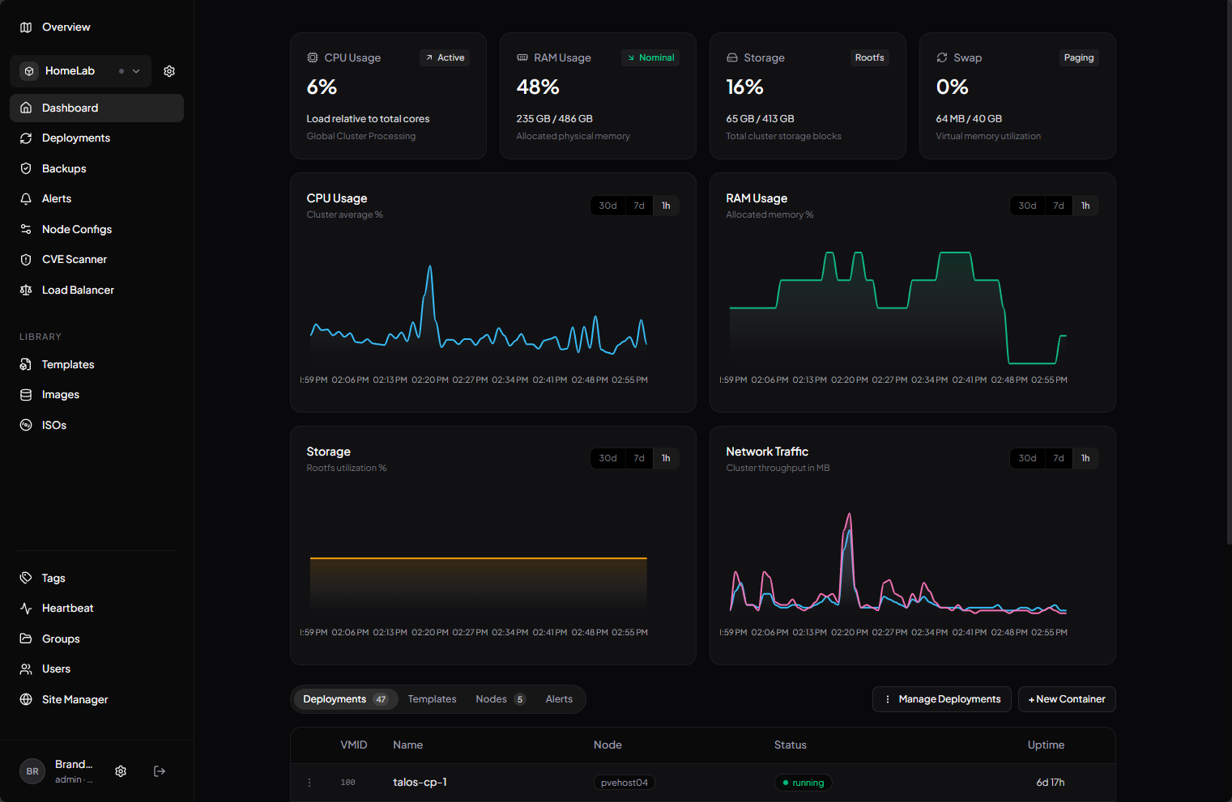Set RAM Usage chart to 7d range

click(x=1058, y=206)
